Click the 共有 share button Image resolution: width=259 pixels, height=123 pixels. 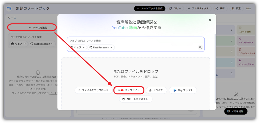click(220, 8)
